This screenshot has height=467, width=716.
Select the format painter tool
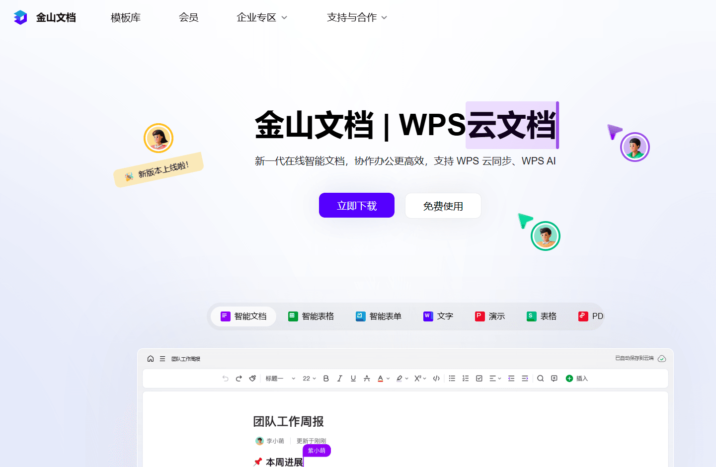coord(252,379)
